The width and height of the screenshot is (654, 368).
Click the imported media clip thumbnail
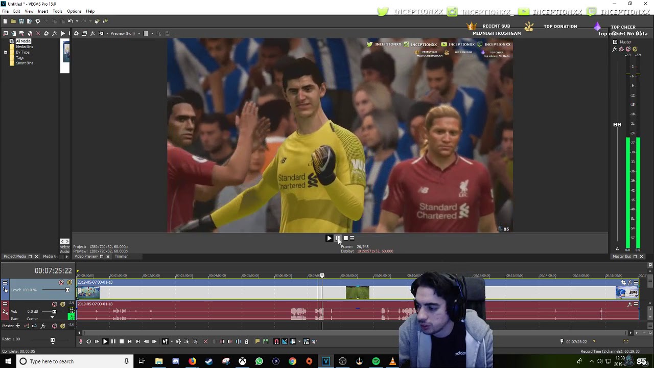(66, 53)
